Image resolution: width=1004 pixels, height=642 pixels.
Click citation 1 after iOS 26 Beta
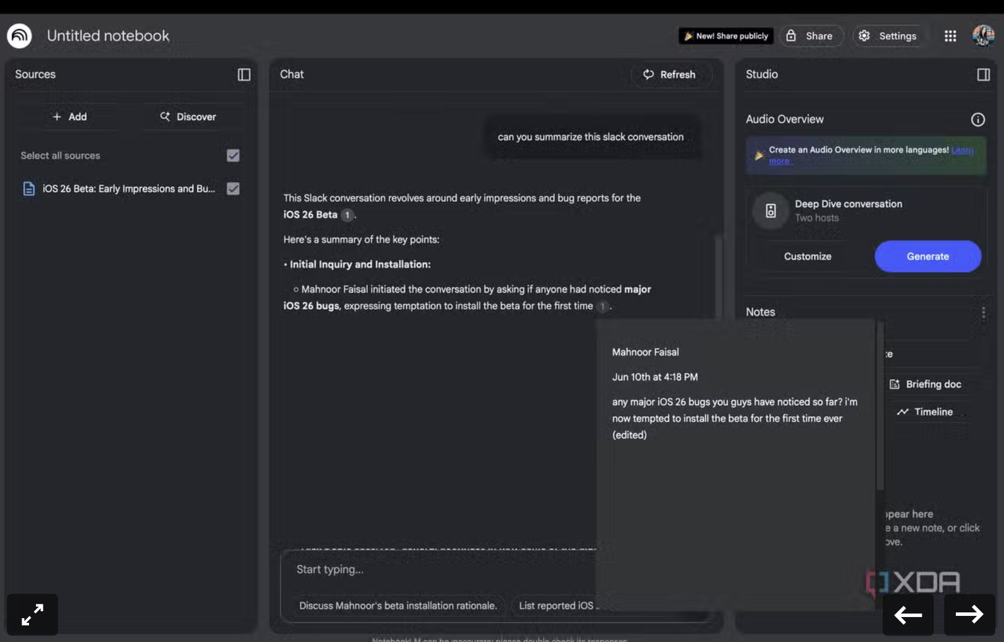tap(347, 215)
